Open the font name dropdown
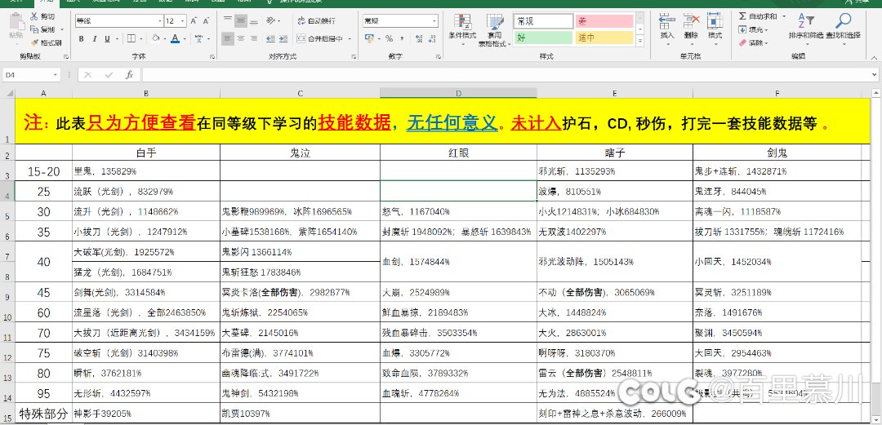This screenshot has width=882, height=425. click(x=160, y=21)
